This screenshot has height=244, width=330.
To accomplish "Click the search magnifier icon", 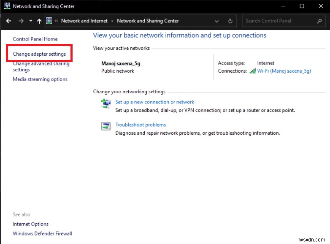I will point(319,21).
